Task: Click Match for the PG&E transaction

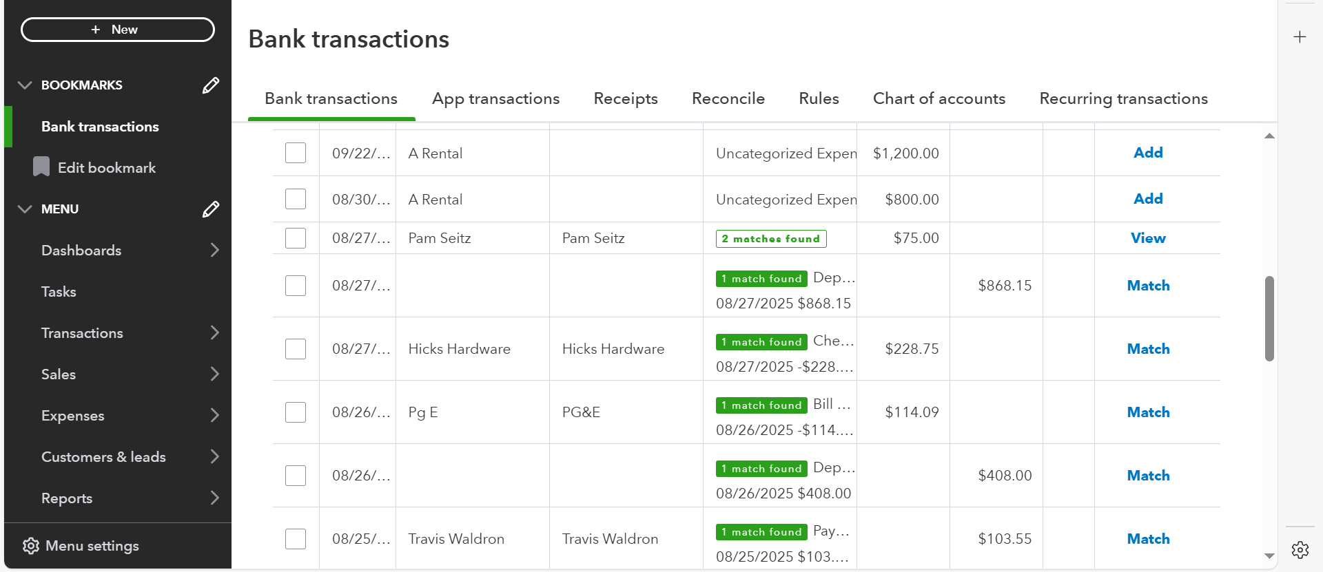Action: click(x=1148, y=412)
